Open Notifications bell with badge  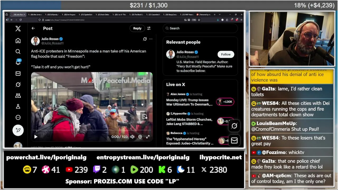pos(18,62)
